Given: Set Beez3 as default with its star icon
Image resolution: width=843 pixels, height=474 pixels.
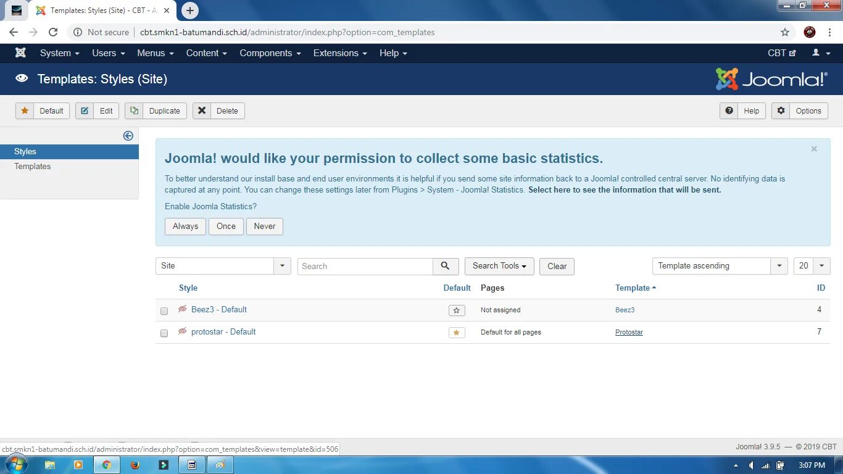Looking at the screenshot, I should (x=456, y=310).
